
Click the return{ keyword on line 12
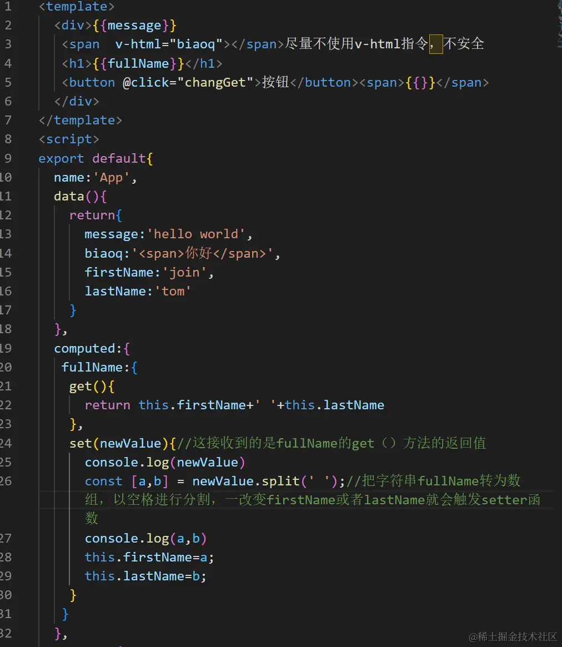click(x=96, y=215)
